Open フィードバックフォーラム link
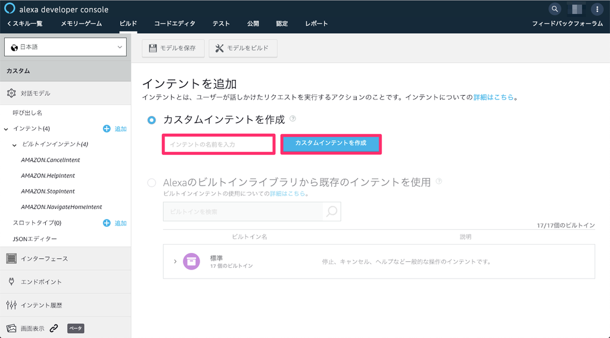The height and width of the screenshot is (338, 610). [x=568, y=24]
